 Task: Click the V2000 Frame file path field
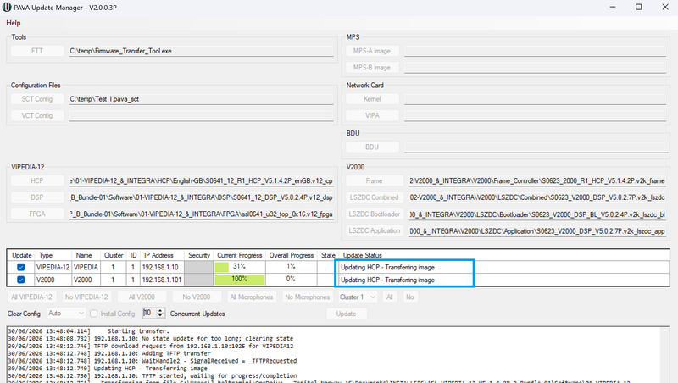(x=537, y=180)
